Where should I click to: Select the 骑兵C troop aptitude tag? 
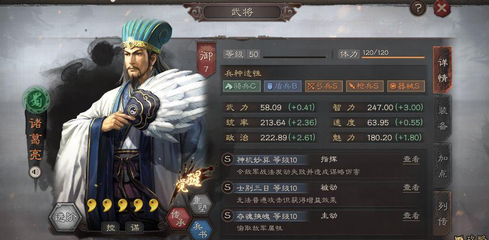click(242, 86)
